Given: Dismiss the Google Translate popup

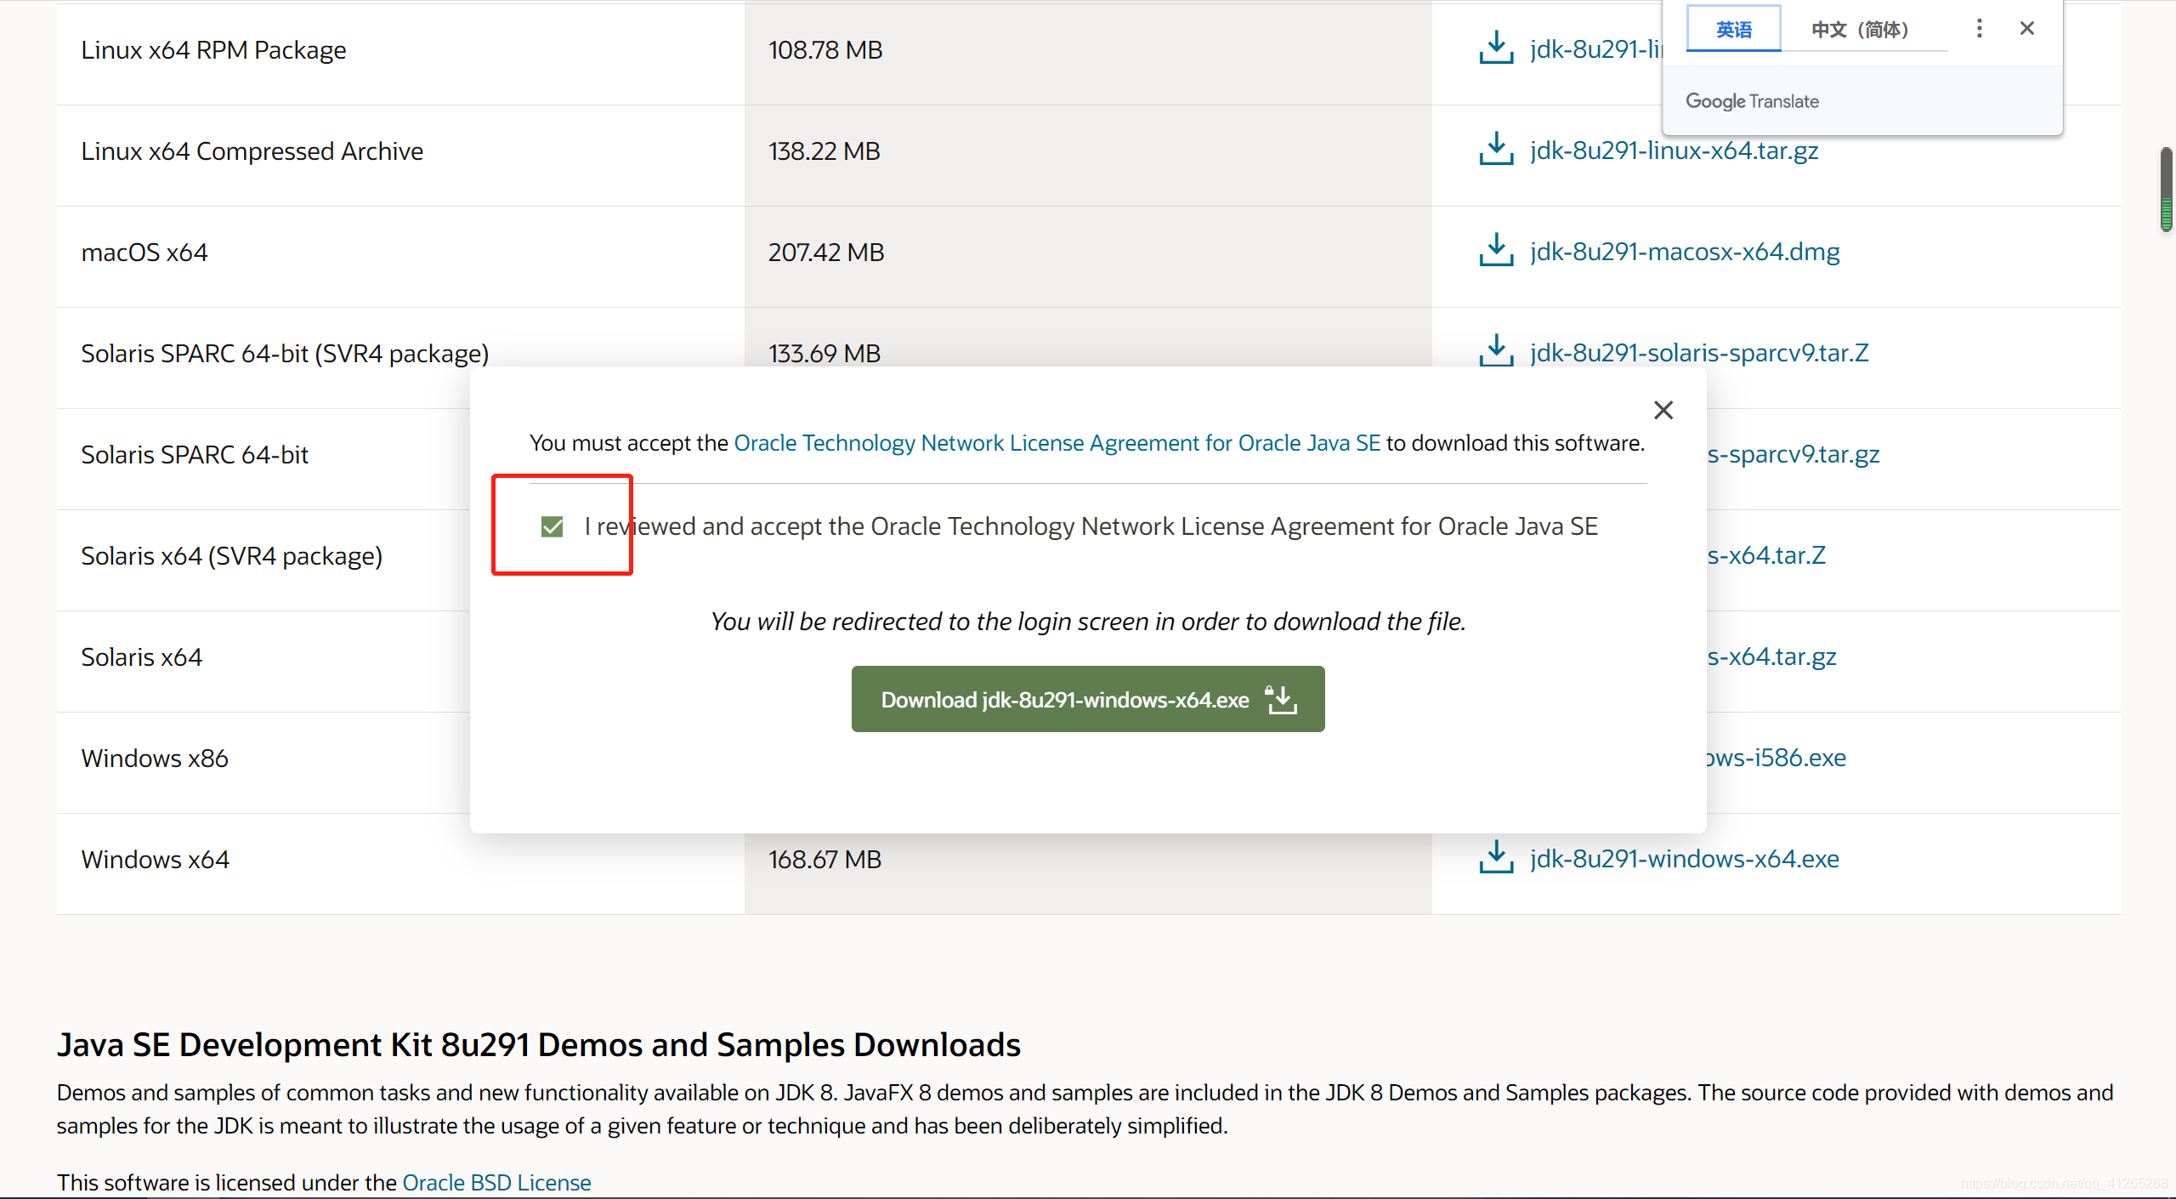Looking at the screenshot, I should coord(2026,29).
